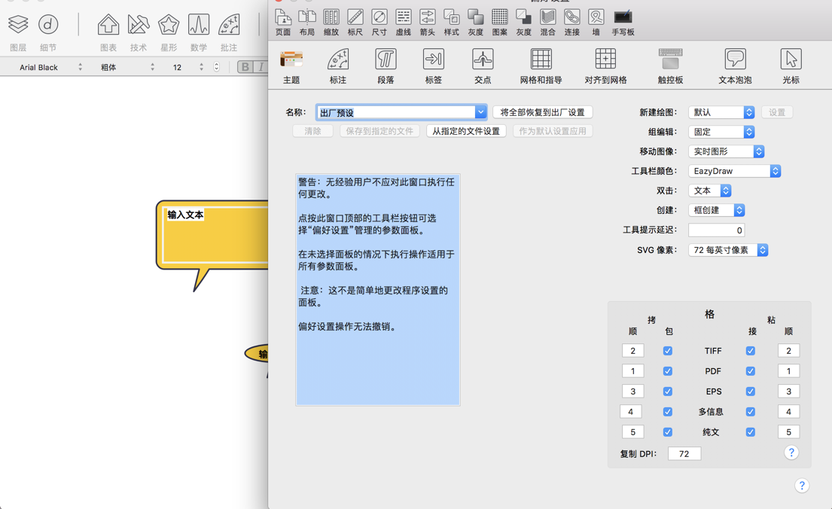The image size is (832, 509).
Task: Open the 虚线 (Dashes) preferences icon
Action: [x=404, y=22]
